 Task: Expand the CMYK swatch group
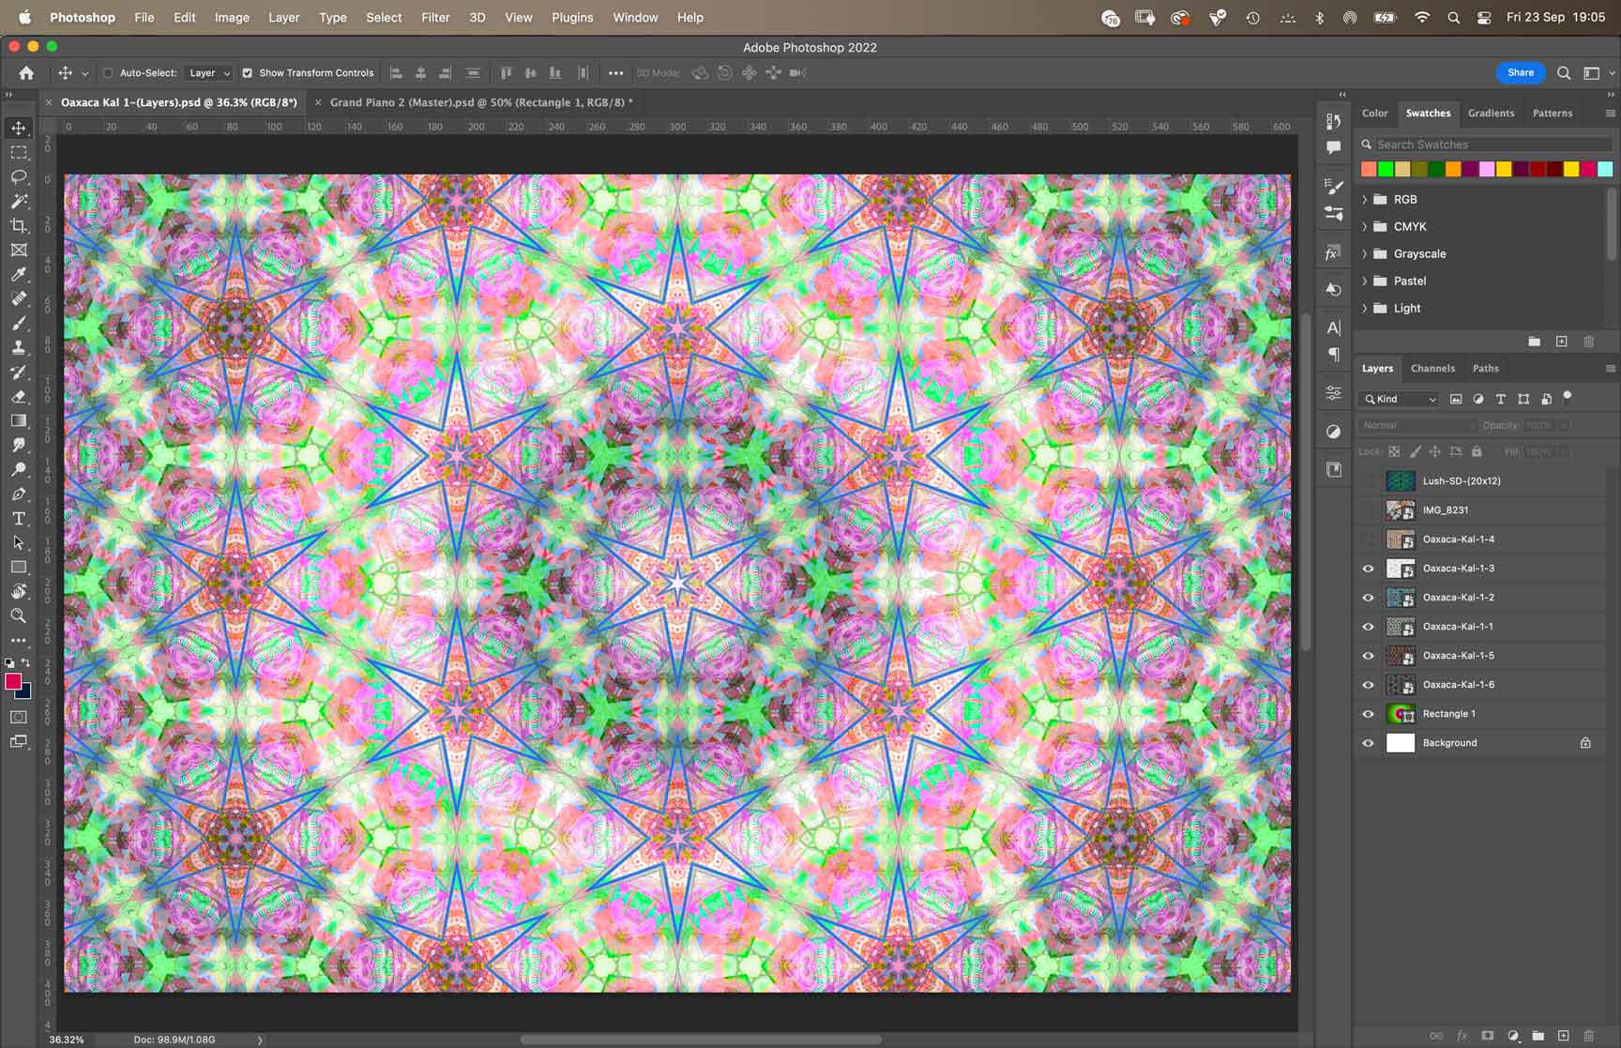[x=1365, y=226]
